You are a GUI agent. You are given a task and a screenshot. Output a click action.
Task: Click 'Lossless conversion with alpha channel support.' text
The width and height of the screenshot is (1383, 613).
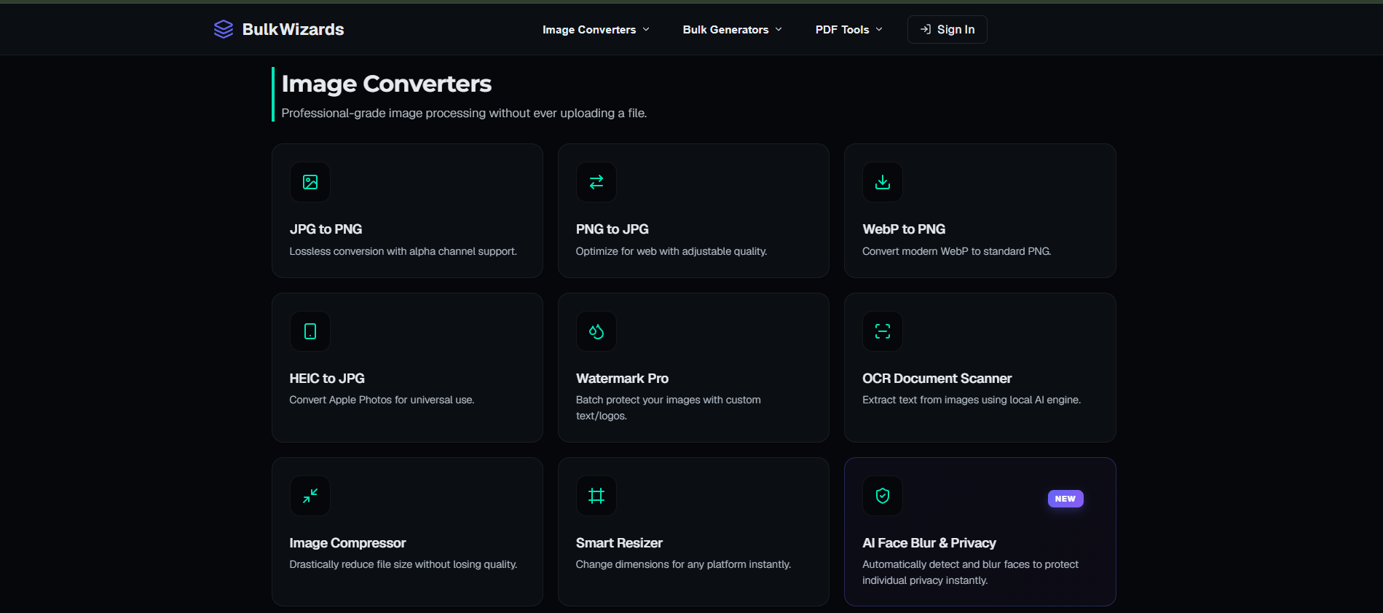click(x=403, y=251)
